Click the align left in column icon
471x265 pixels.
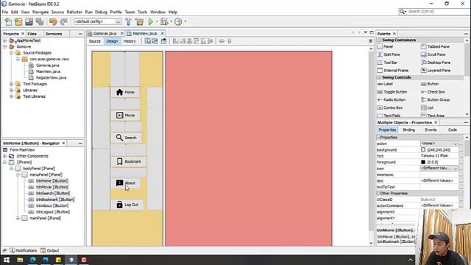pos(176,41)
